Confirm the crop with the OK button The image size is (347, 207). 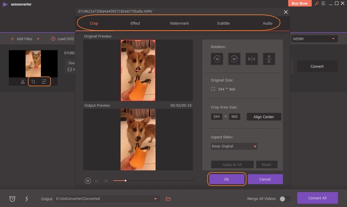(227, 179)
